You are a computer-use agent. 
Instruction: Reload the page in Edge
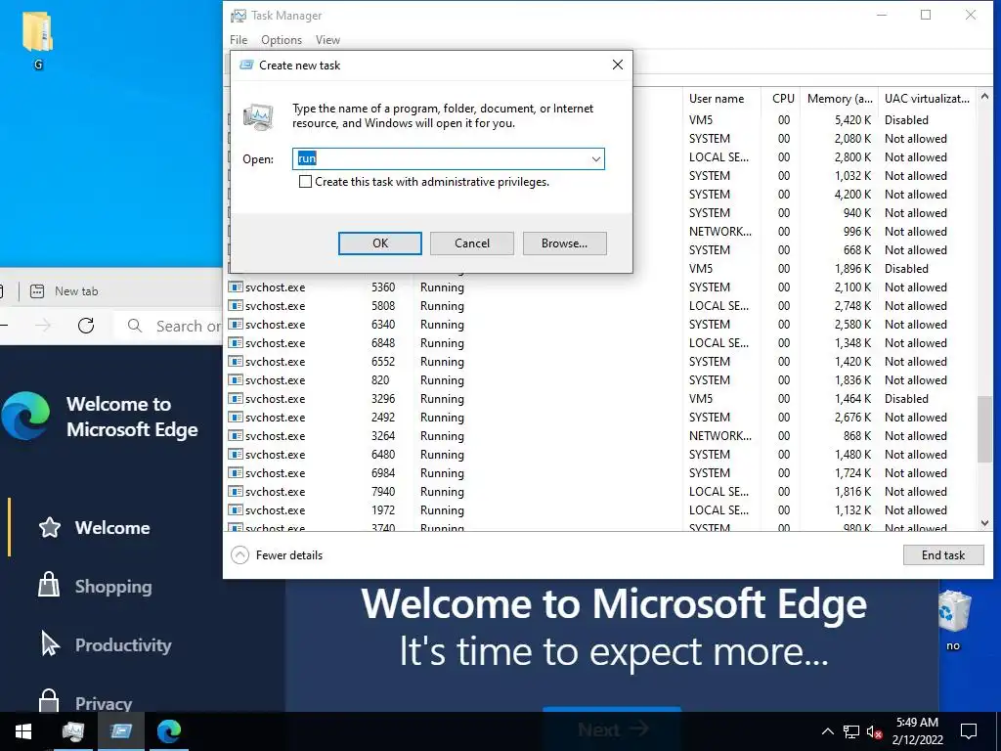(86, 326)
